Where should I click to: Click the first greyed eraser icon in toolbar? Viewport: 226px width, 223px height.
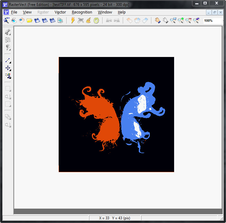[x=130, y=21]
